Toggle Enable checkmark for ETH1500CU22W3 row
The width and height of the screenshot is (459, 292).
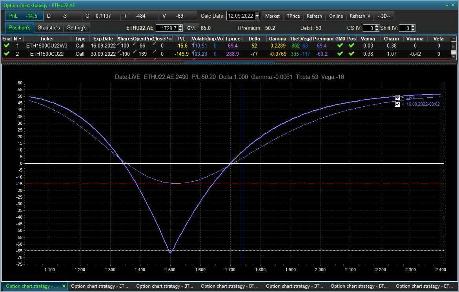pos(7,46)
